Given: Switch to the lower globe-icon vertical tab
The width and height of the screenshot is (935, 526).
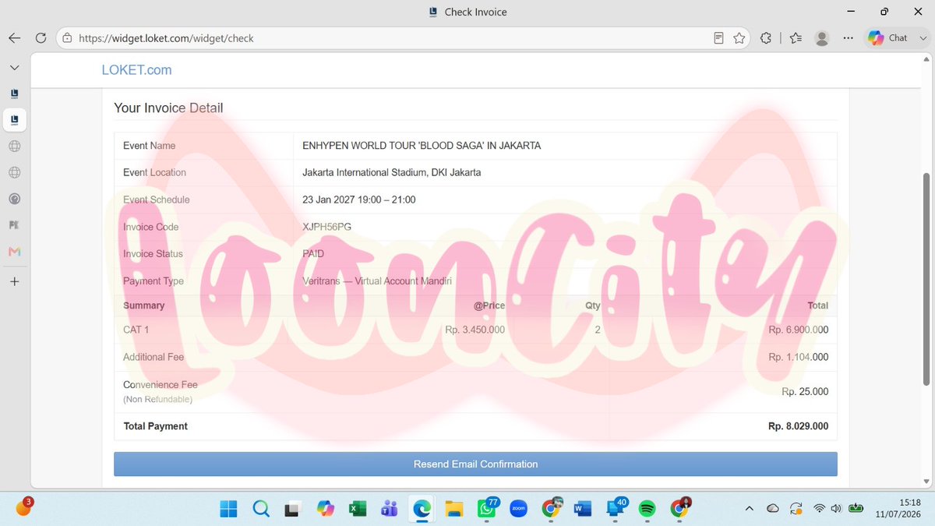Looking at the screenshot, I should [x=14, y=172].
